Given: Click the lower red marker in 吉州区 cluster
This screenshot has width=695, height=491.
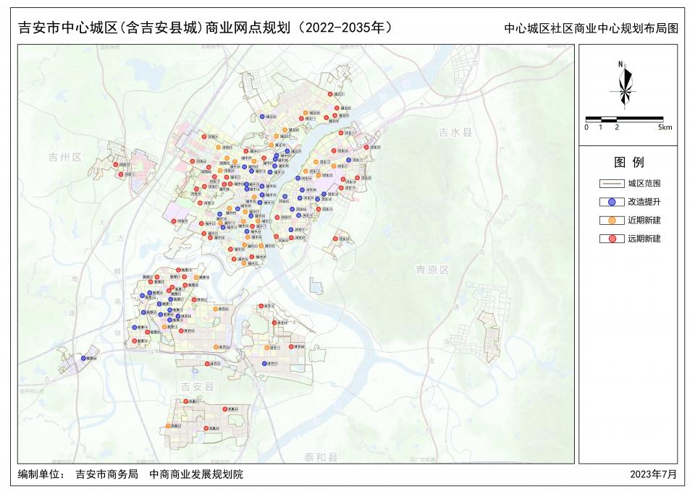Looking at the screenshot, I should 121,174.
